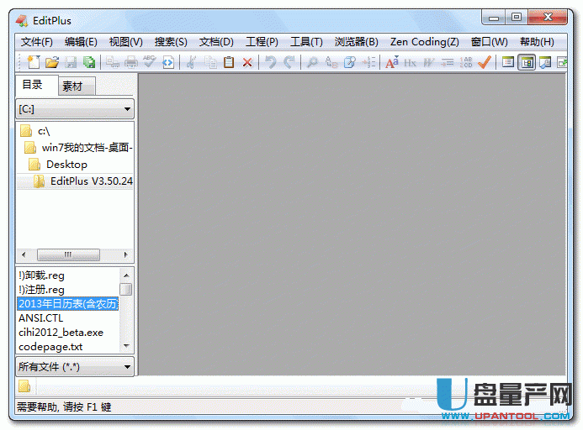Click the Go to Line icon
583x430 pixels.
click(x=368, y=62)
